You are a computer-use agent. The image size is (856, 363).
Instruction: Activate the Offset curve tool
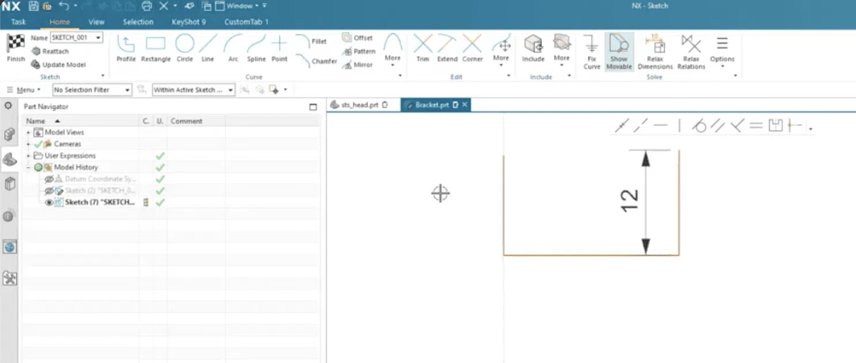(x=357, y=37)
